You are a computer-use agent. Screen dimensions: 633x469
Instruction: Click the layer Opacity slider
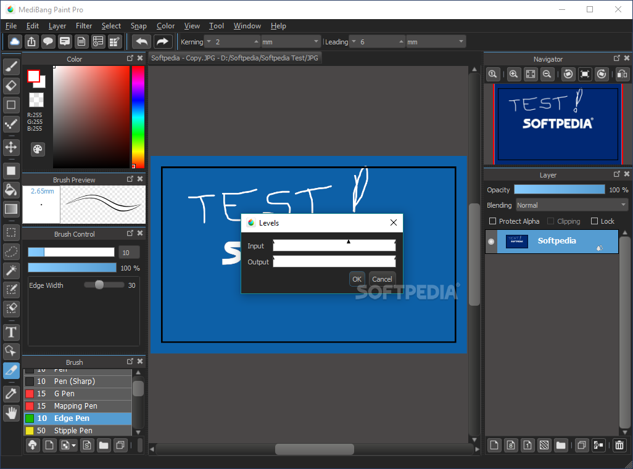pyautogui.click(x=559, y=190)
